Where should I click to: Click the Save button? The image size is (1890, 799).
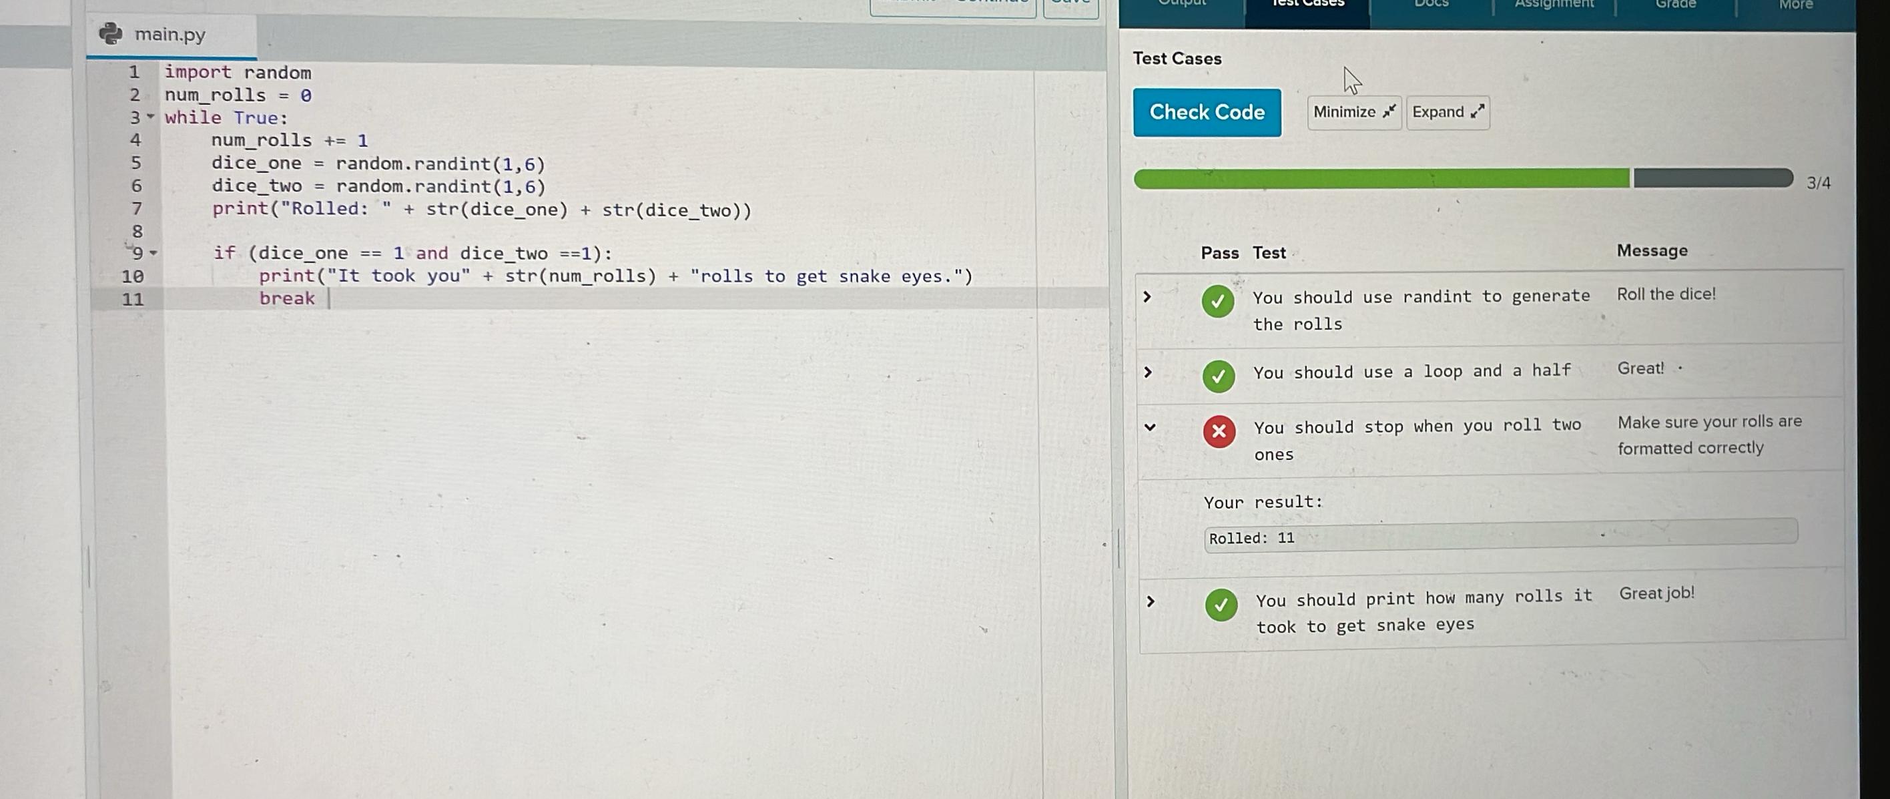click(1071, 2)
